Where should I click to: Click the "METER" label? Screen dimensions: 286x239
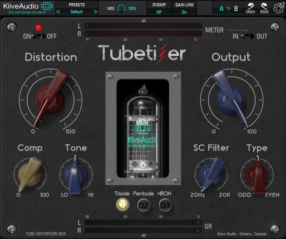coord(214,30)
